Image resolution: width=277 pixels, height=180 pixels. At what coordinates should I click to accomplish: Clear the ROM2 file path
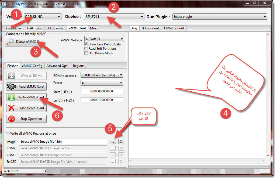click(121, 148)
